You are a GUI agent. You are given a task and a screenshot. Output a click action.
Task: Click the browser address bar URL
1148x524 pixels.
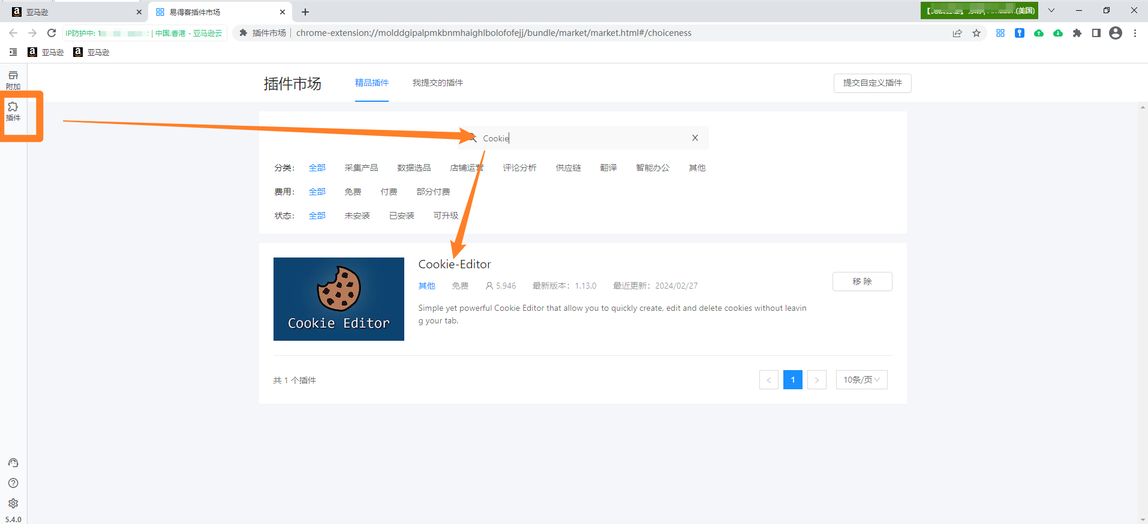point(494,33)
